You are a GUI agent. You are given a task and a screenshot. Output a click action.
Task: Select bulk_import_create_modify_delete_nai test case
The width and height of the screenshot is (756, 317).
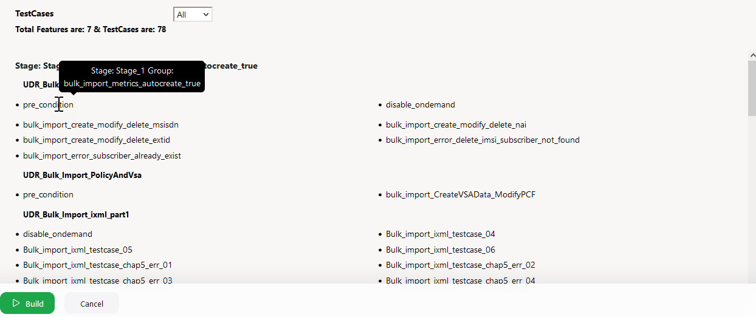pyautogui.click(x=456, y=125)
